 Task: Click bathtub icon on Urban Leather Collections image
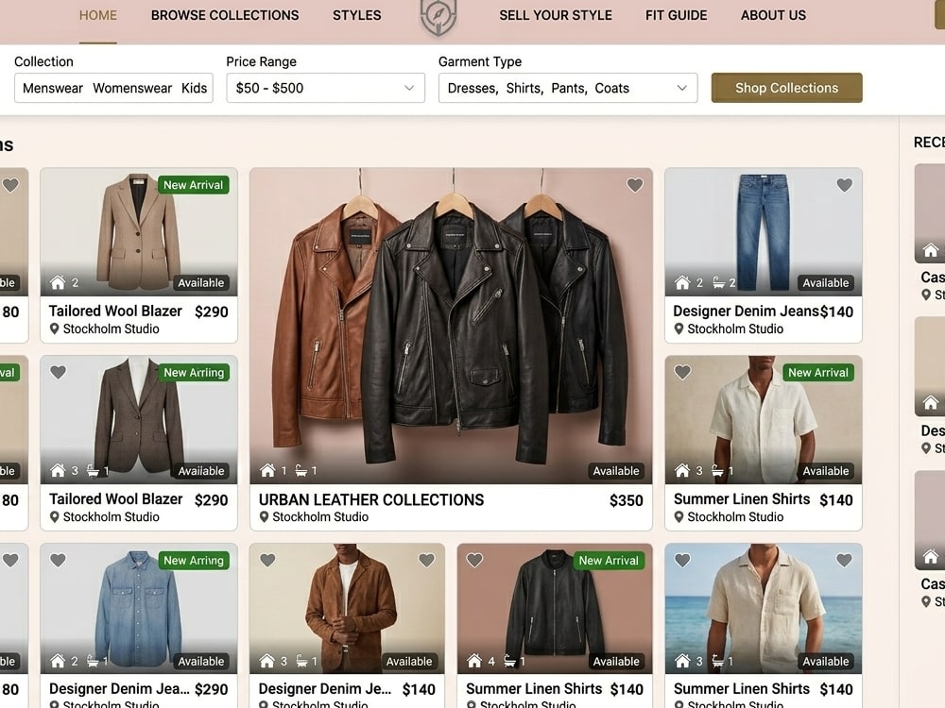click(x=301, y=471)
